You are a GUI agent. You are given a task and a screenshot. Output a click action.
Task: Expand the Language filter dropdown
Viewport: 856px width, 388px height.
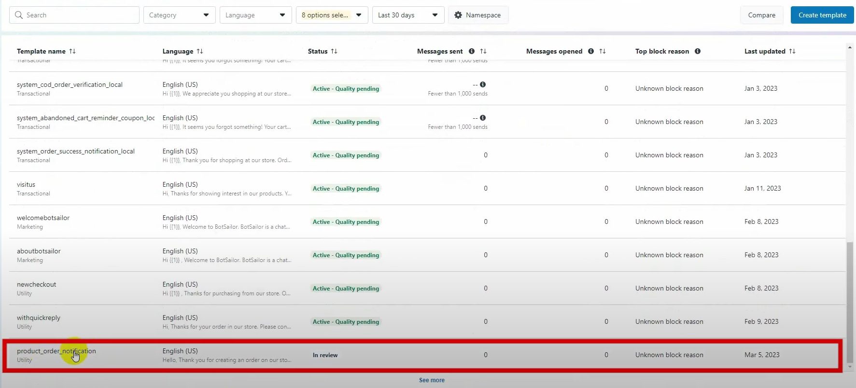(x=255, y=15)
